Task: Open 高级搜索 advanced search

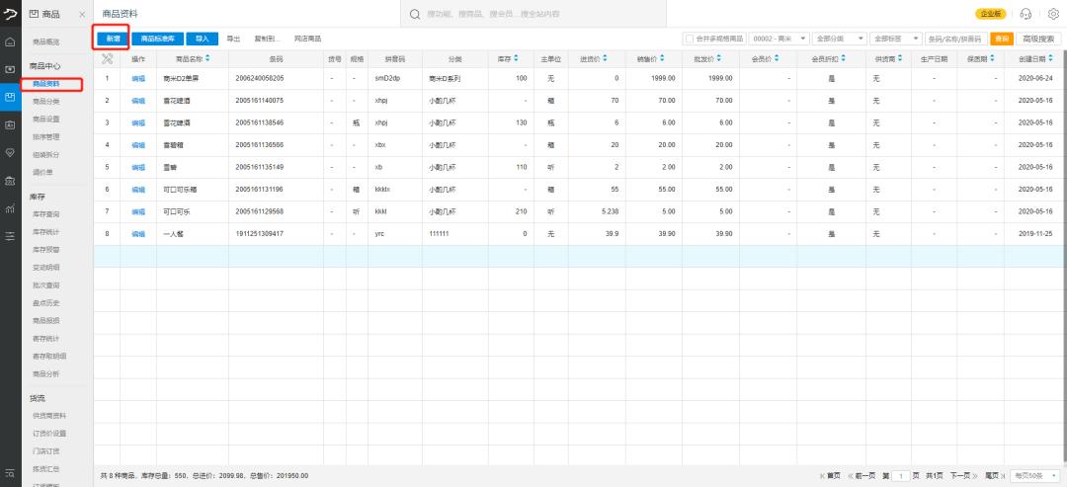Action: coord(1038,39)
